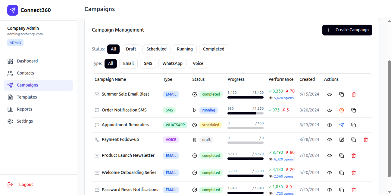Delete the Summer Sale Email Blast campaign

(354, 94)
